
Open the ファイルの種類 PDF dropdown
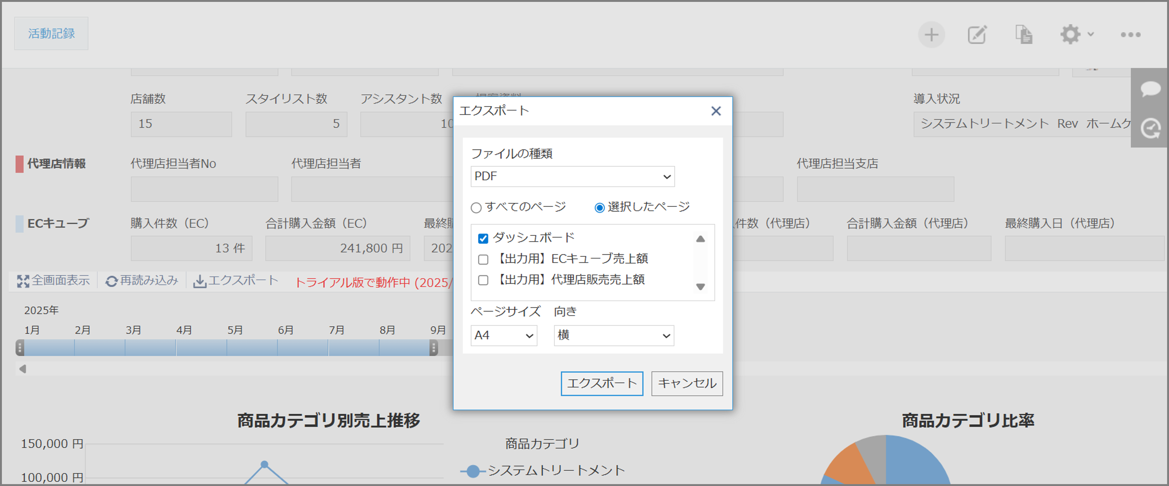[x=573, y=176]
